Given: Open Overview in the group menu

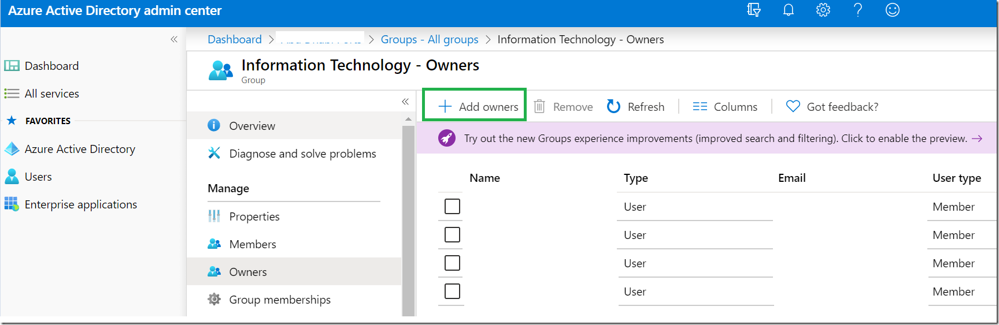Looking at the screenshot, I should point(294,125).
